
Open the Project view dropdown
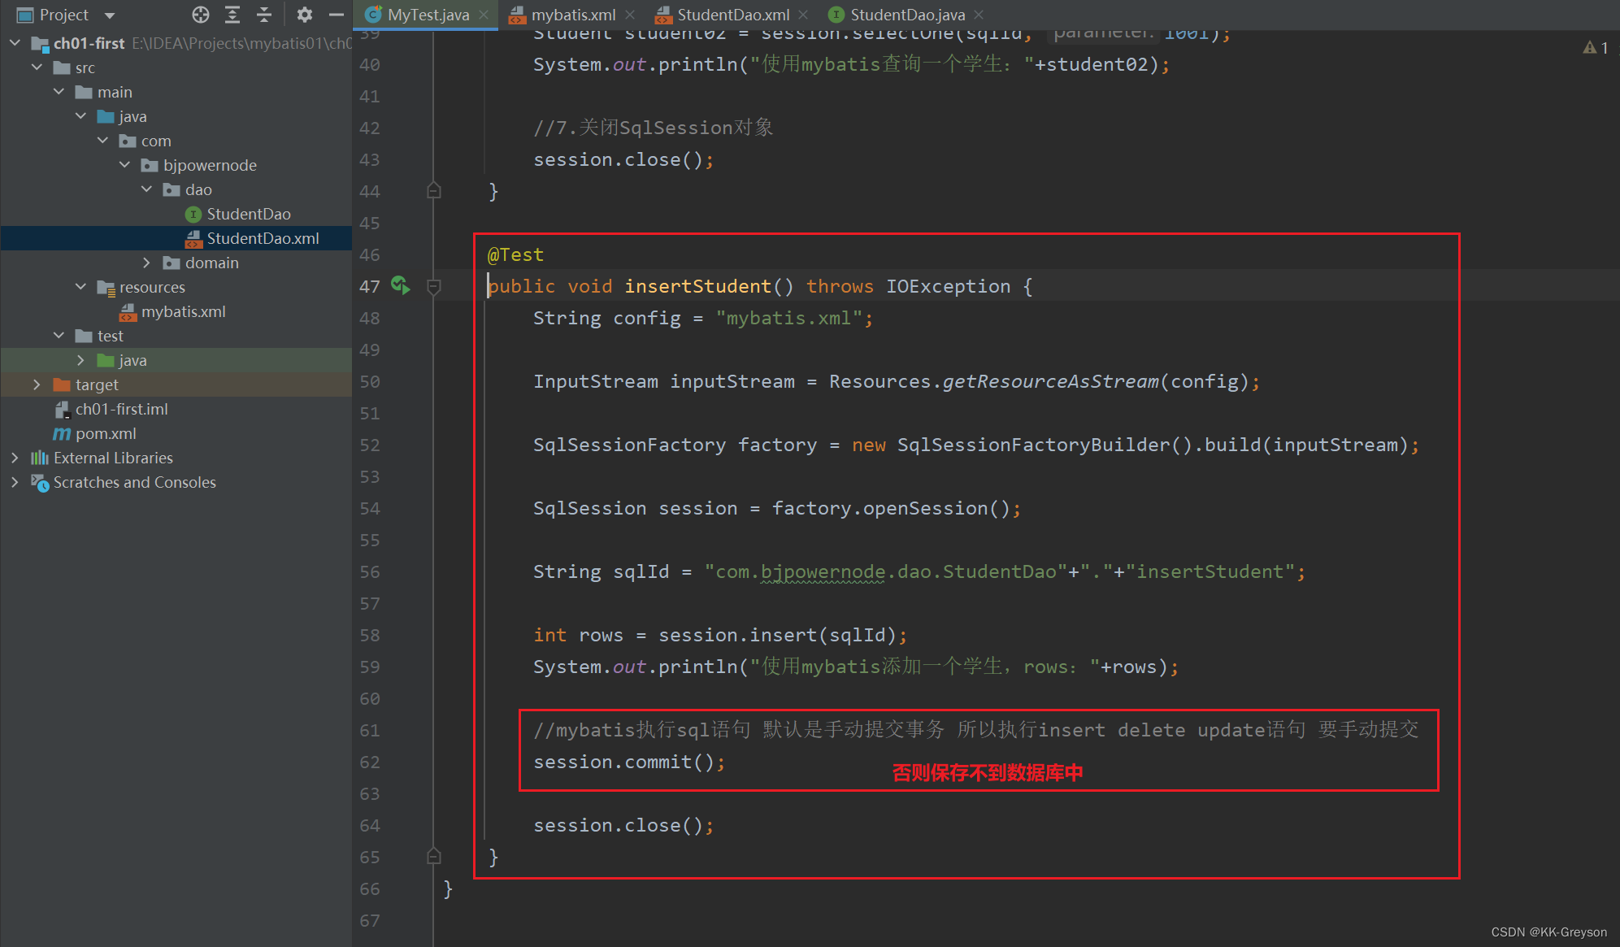(110, 15)
